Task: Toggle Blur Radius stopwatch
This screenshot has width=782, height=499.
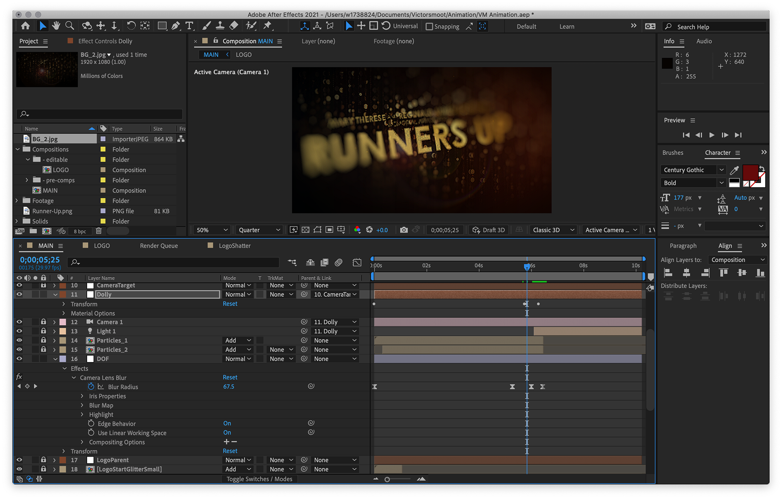Action: [91, 386]
